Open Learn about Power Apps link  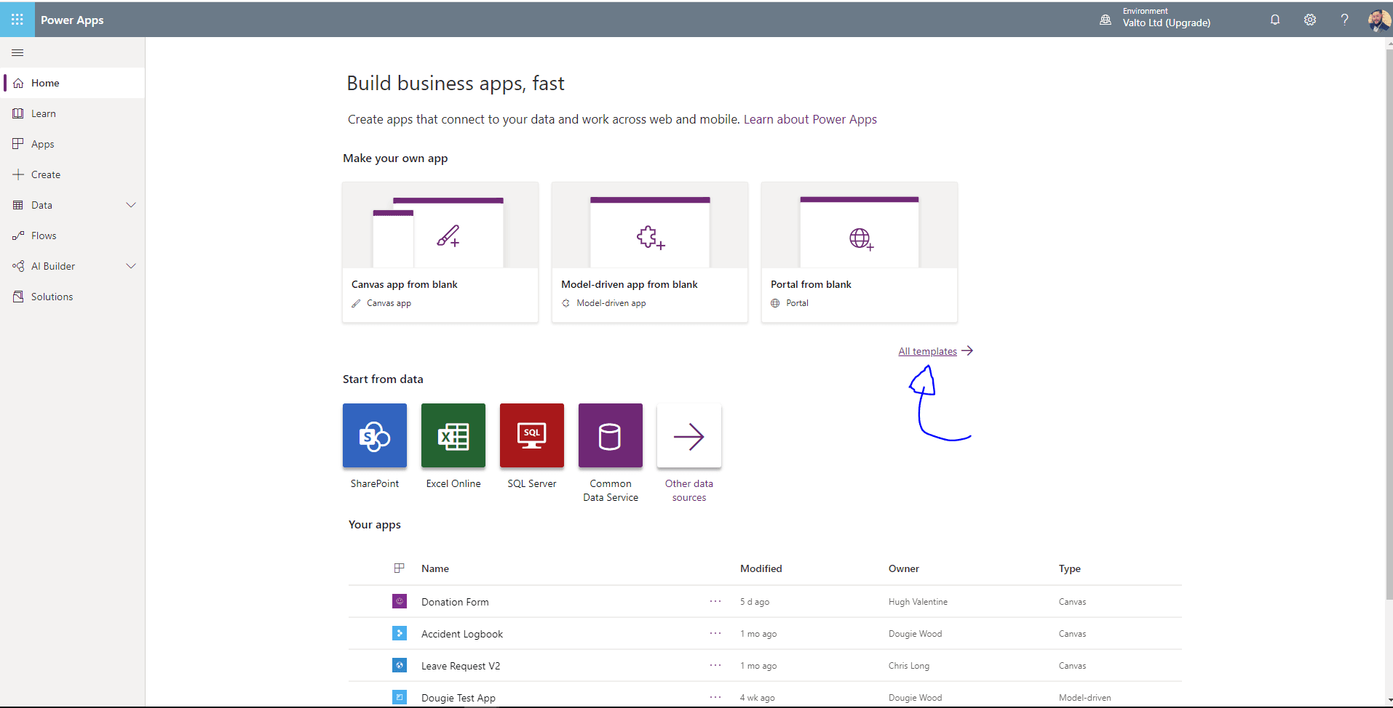click(810, 119)
